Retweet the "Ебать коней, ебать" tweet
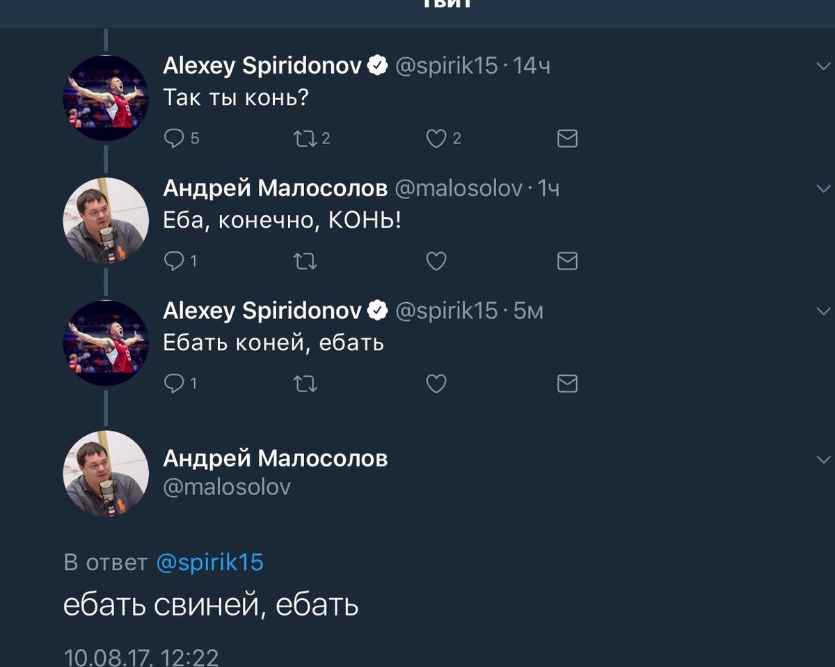 tap(305, 384)
